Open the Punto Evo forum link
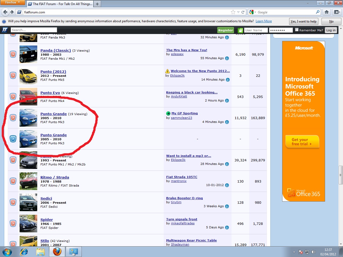Viewport: 343px width, 257px height. [x=50, y=93]
